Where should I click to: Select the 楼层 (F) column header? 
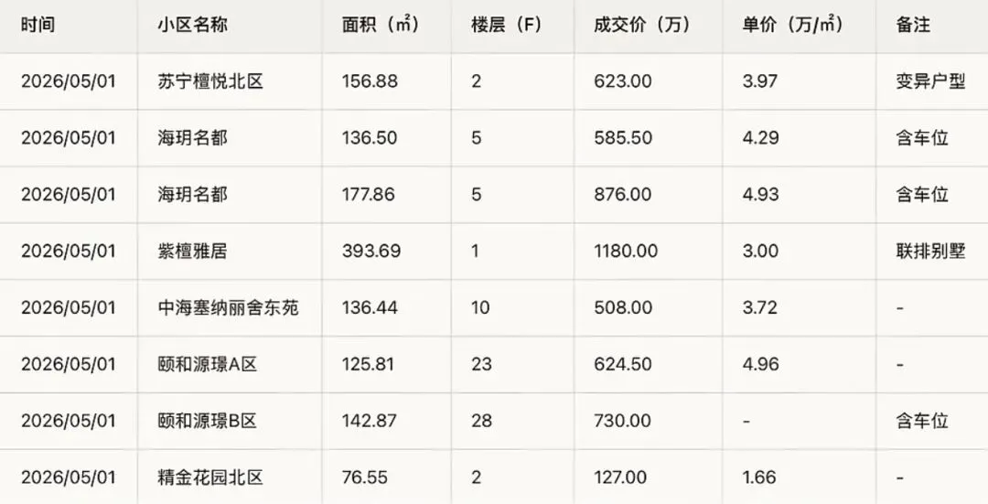[x=507, y=26]
